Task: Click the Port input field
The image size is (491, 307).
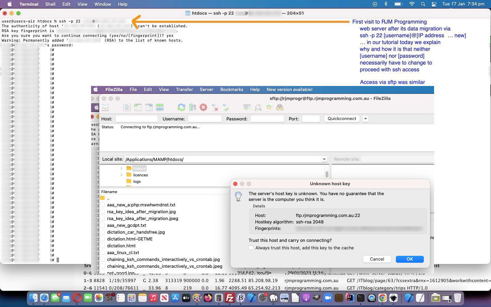Action: pos(311,119)
